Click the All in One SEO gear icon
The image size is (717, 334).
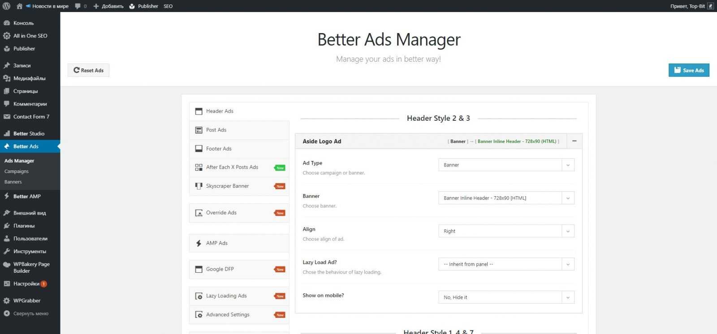click(7, 36)
